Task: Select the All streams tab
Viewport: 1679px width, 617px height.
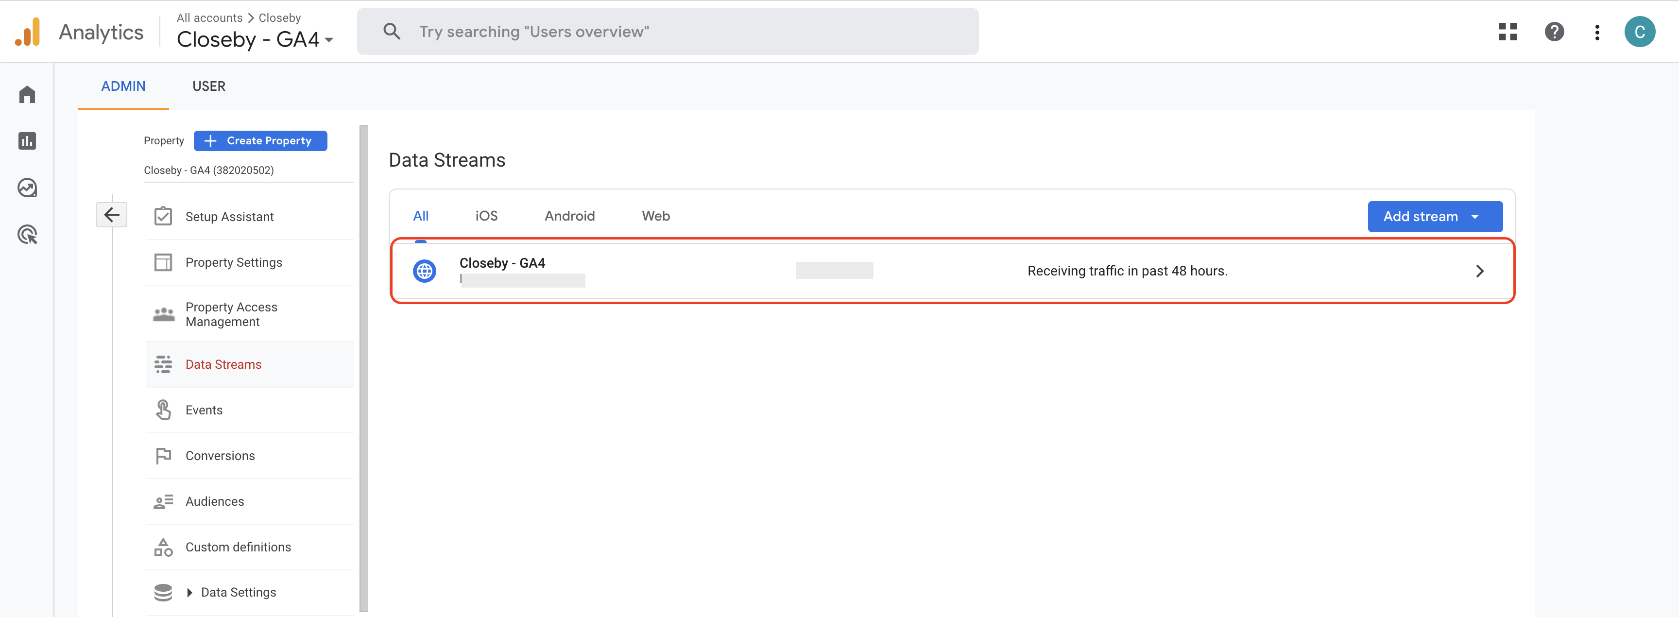Action: pyautogui.click(x=420, y=216)
